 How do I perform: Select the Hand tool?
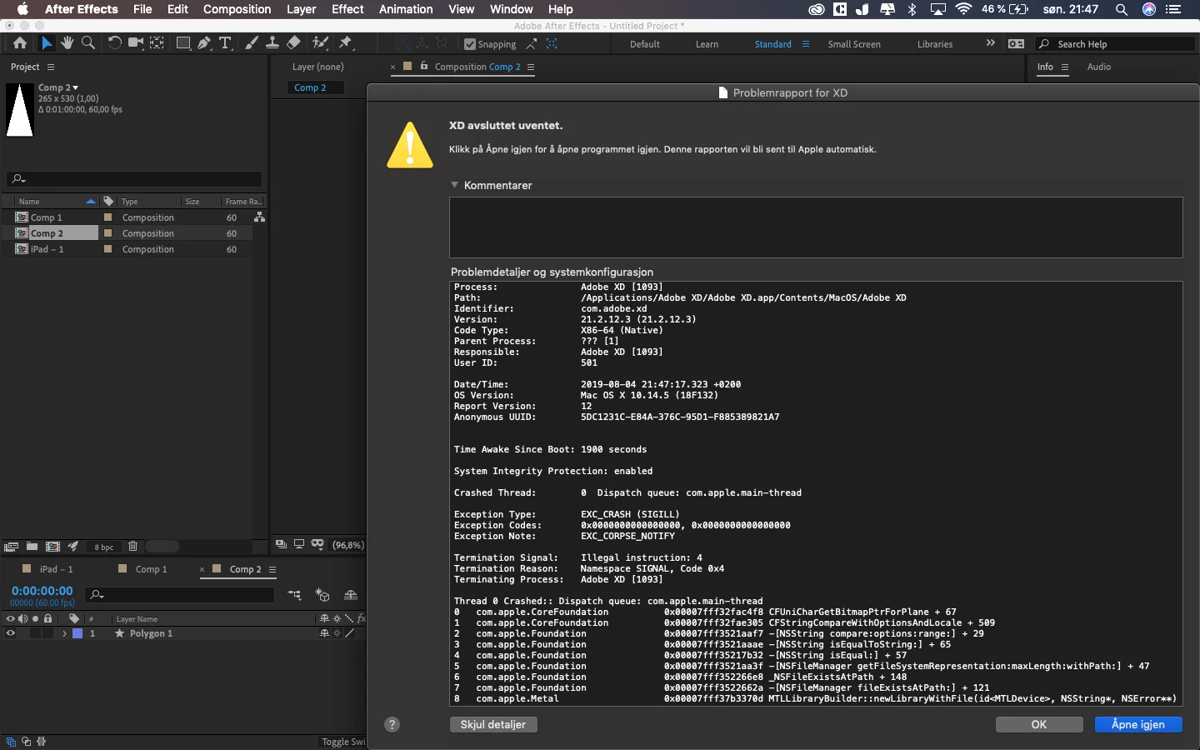pos(67,43)
